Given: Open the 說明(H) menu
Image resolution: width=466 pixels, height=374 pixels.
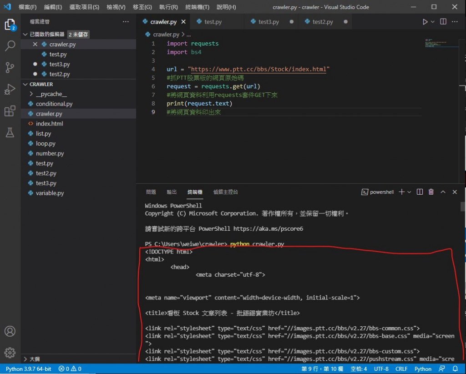Looking at the screenshot, I should 226,7.
